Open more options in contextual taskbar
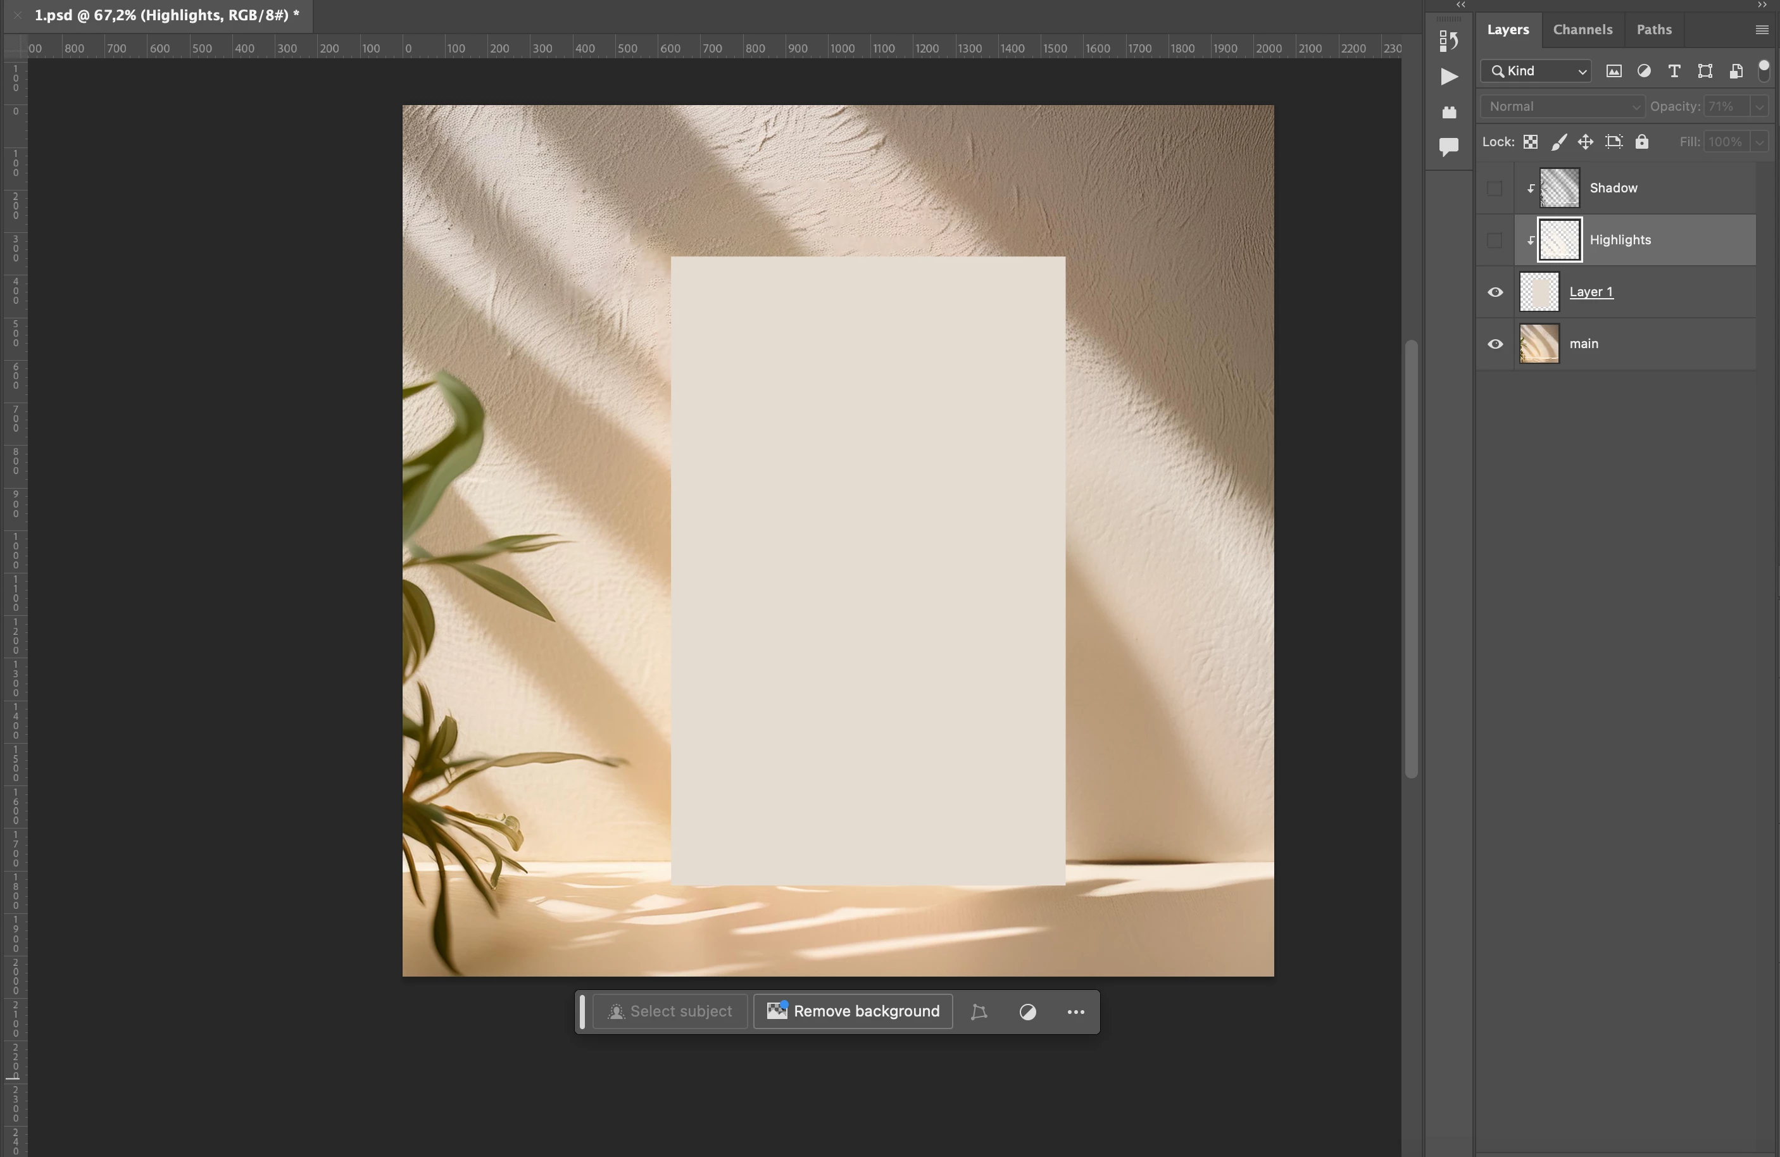 tap(1075, 1012)
